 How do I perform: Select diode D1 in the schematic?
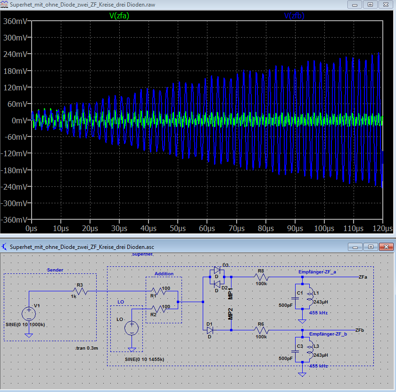tap(210, 330)
